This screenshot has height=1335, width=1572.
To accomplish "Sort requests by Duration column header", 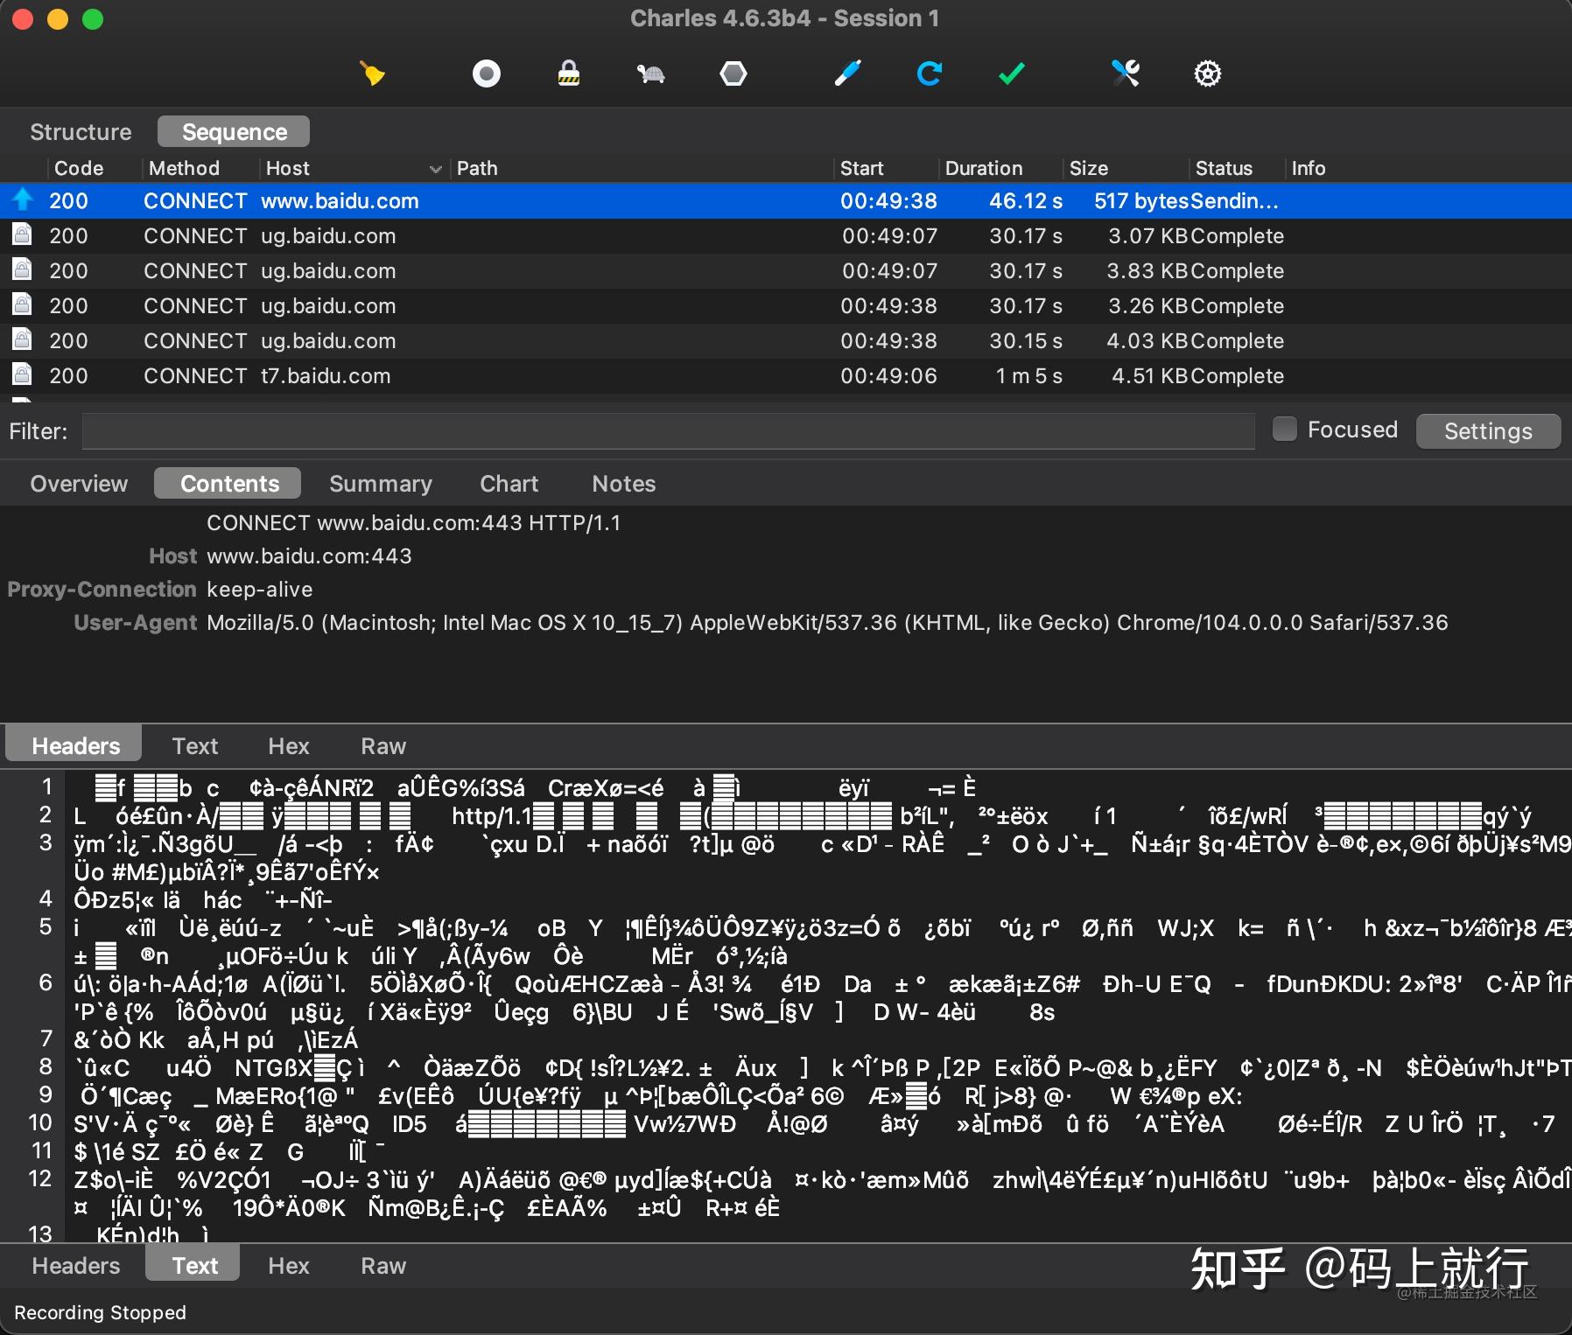I will [984, 168].
